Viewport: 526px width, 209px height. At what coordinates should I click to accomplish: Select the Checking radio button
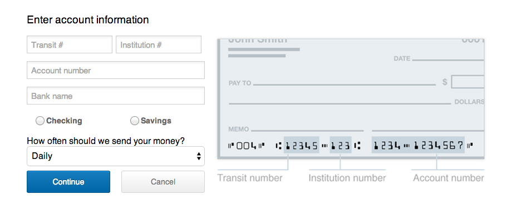40,121
